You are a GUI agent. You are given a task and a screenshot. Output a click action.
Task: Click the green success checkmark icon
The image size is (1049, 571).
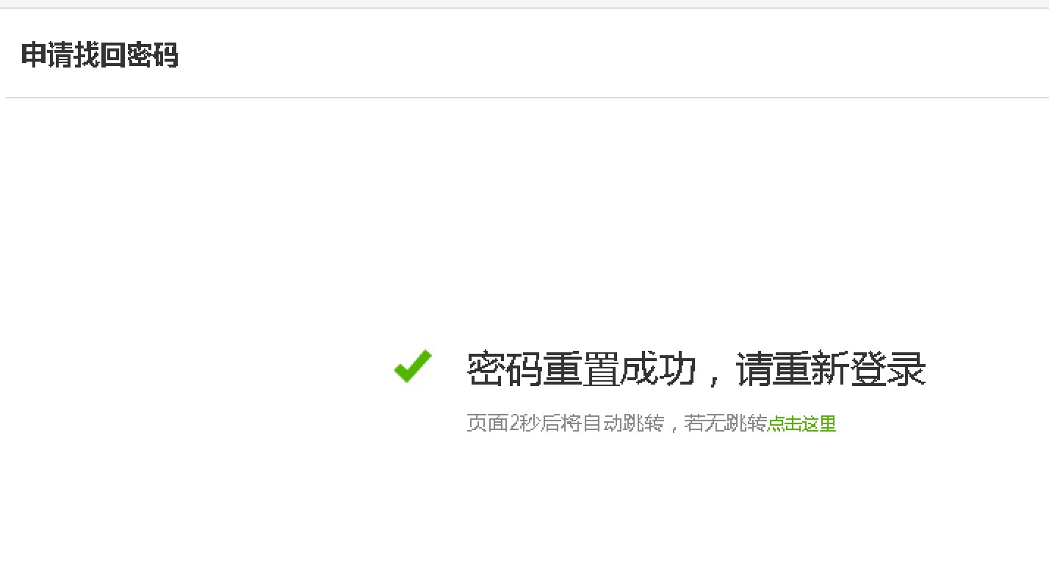[413, 366]
